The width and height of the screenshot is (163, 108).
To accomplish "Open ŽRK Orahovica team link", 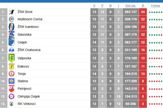I will click(x=29, y=50).
